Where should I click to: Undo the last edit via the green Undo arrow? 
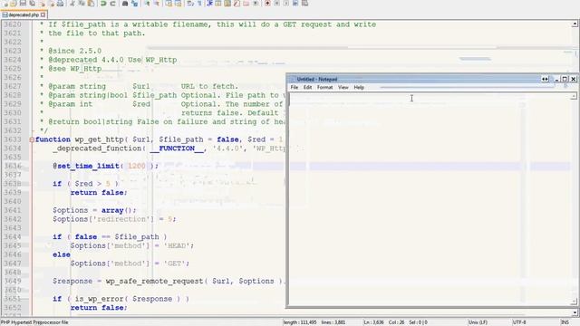pos(103,4)
